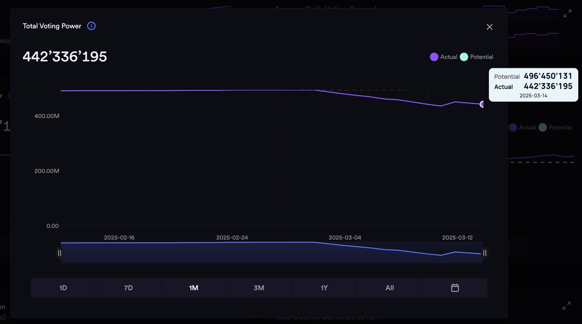The height and width of the screenshot is (324, 582).
Task: Expand the background chart at bottom right
Action: [566, 306]
